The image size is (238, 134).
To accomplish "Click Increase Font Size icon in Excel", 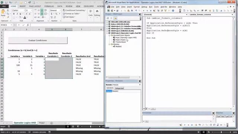I will [x=26, y=14].
